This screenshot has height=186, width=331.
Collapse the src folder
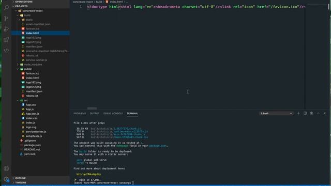26,100
